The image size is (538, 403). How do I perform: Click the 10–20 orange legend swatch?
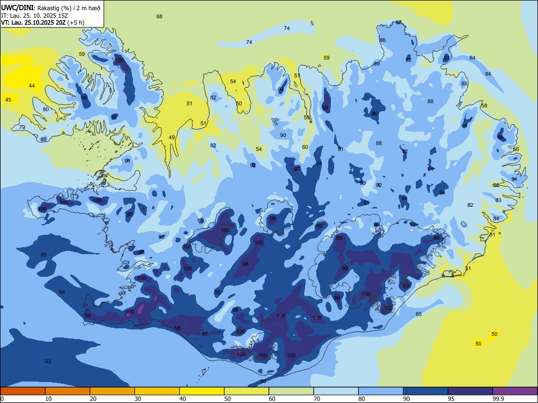click(x=68, y=391)
